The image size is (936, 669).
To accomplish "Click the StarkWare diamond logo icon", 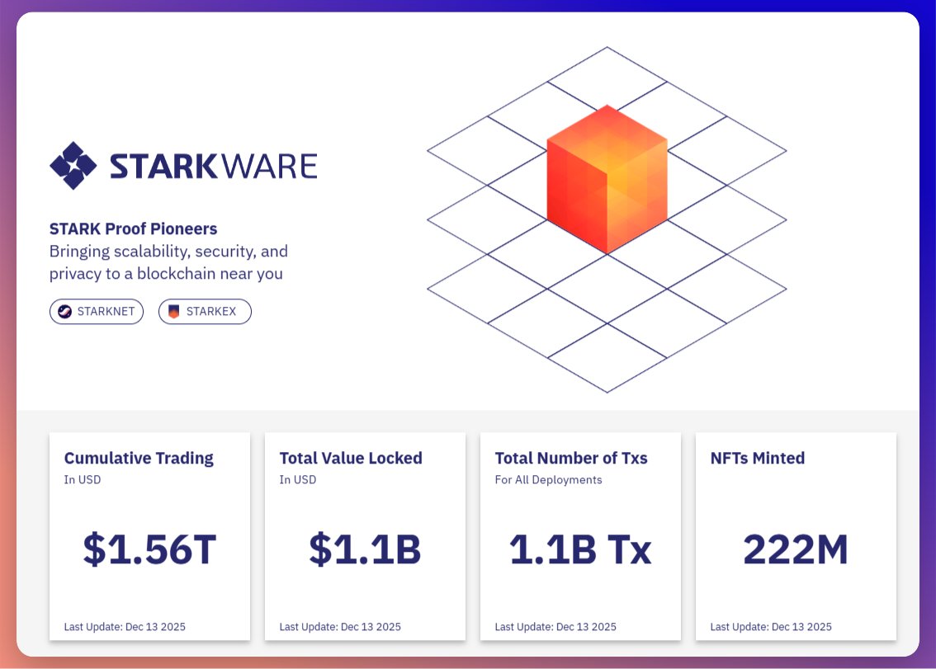I will 73,165.
